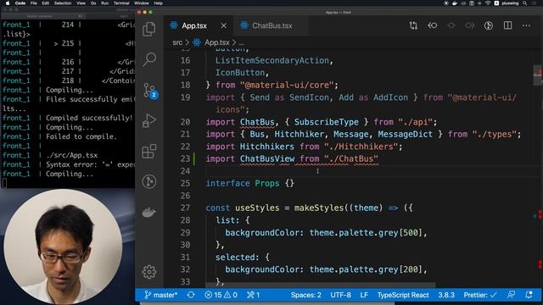Open the Help menu

(x=159, y=3)
